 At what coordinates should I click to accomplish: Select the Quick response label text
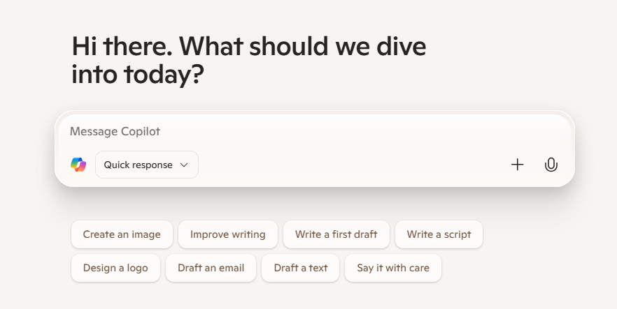tap(138, 165)
